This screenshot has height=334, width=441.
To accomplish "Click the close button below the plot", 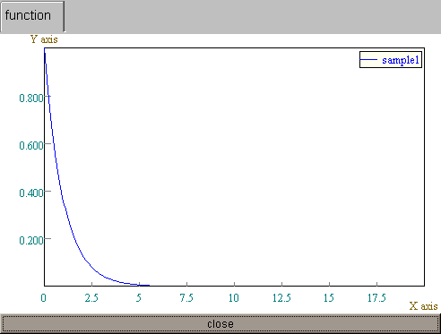I will pyautogui.click(x=220, y=324).
